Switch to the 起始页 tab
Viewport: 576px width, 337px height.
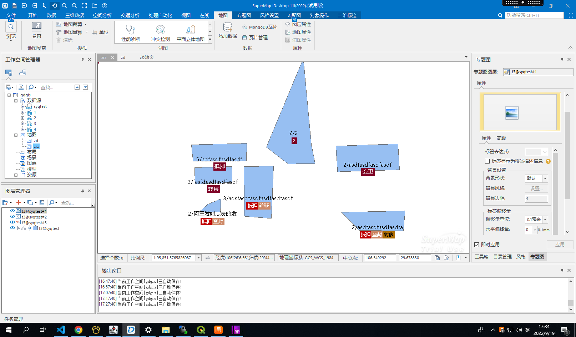click(x=147, y=57)
